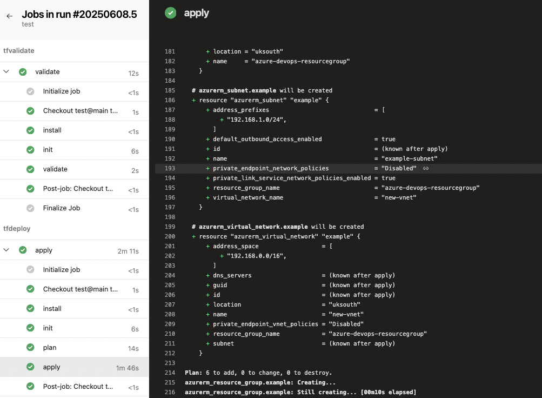Screen dimensions: 542x398
Task: Select the apply step taking 1m 46s
Action: click(52, 367)
